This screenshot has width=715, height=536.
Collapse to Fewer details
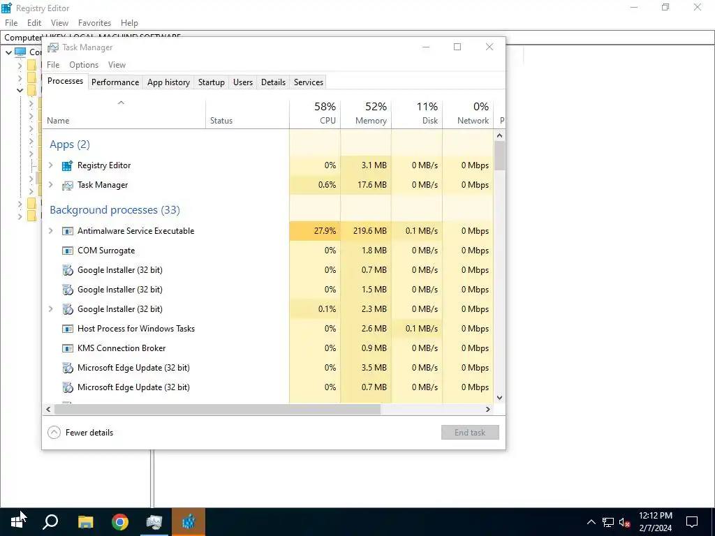(81, 433)
